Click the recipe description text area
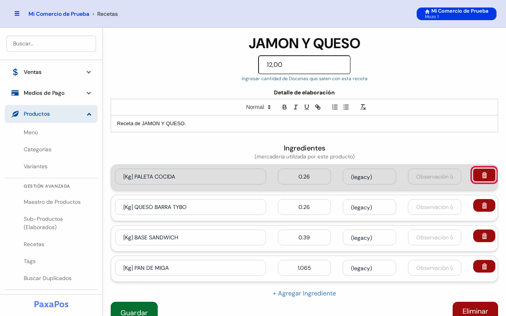 304,124
